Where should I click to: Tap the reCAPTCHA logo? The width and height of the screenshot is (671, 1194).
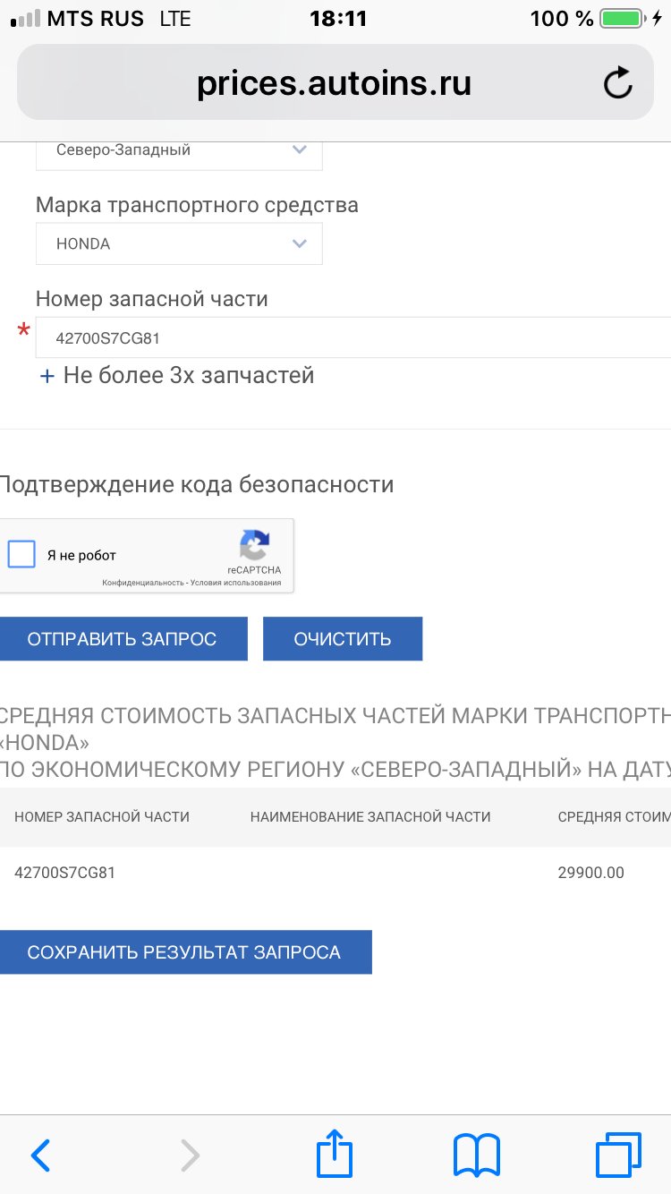click(254, 545)
